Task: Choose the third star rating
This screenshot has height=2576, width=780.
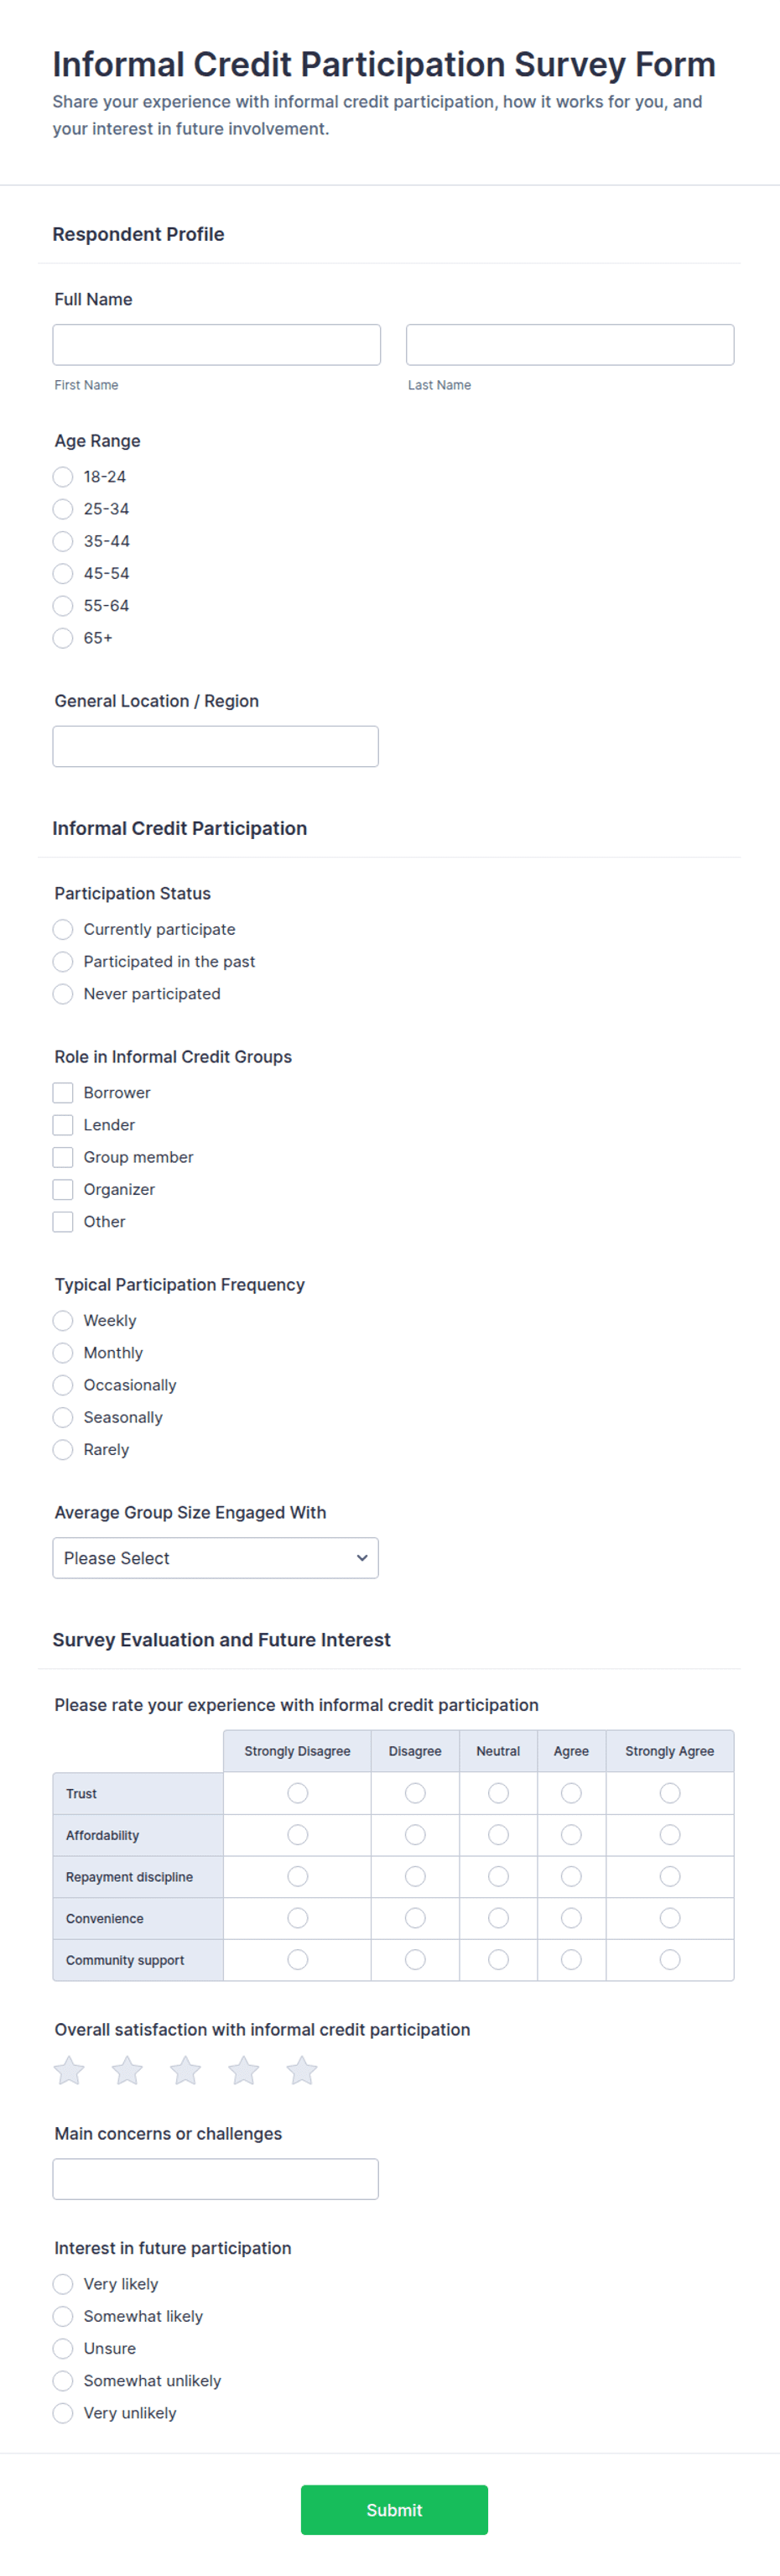Action: coord(185,2070)
